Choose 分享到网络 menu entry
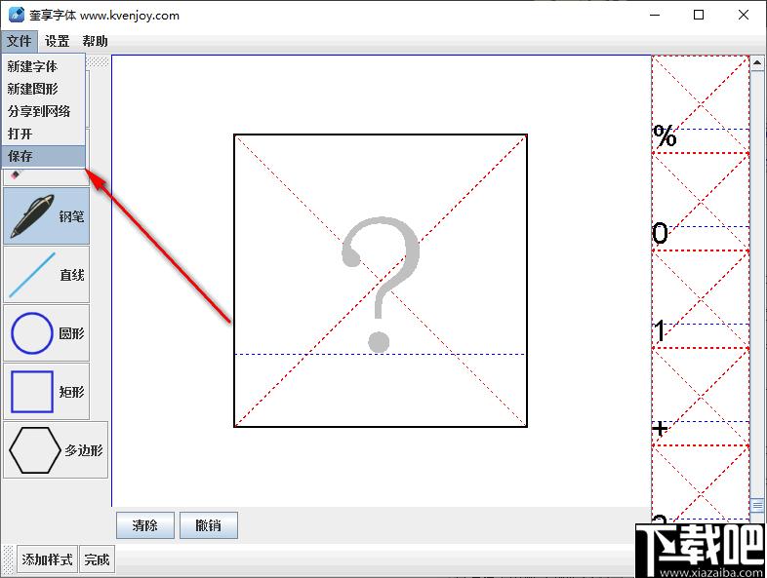 point(44,111)
